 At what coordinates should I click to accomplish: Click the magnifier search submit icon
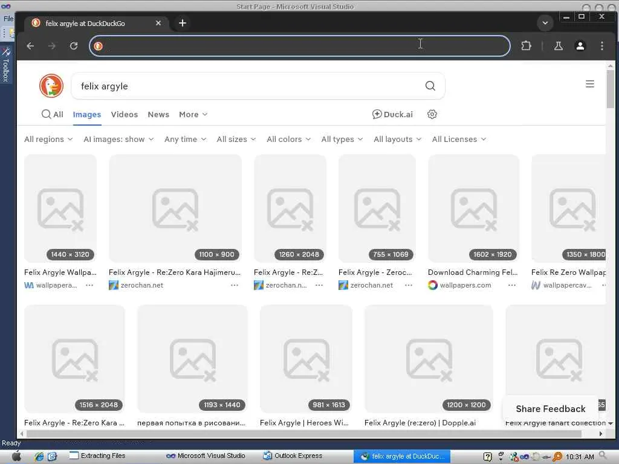click(430, 86)
